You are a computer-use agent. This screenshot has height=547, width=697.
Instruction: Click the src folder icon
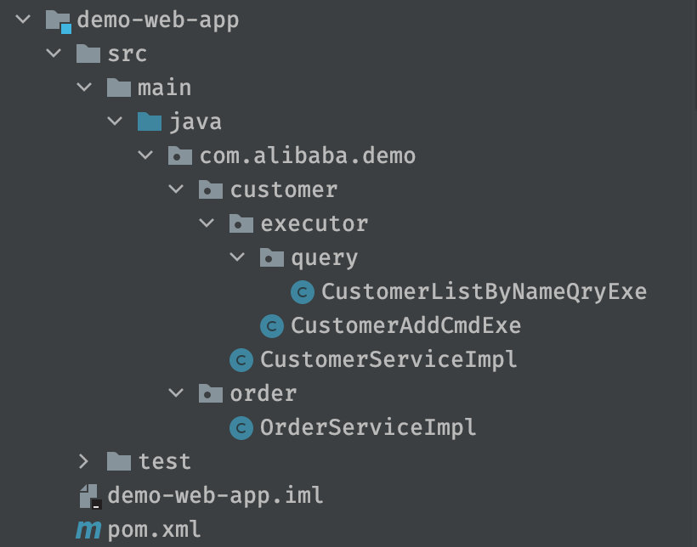pyautogui.click(x=88, y=54)
